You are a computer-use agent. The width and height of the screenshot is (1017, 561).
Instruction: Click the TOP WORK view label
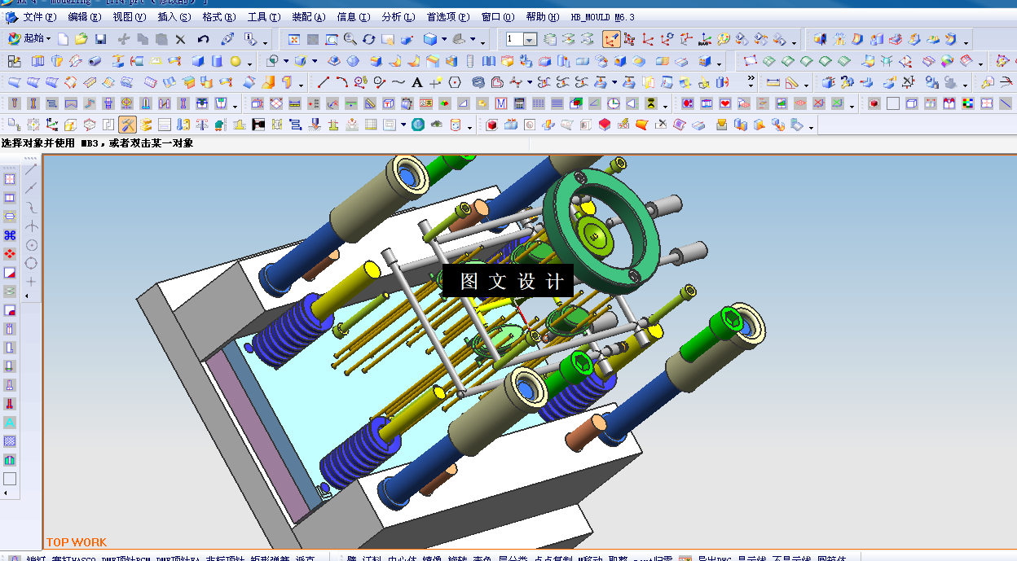(77, 542)
